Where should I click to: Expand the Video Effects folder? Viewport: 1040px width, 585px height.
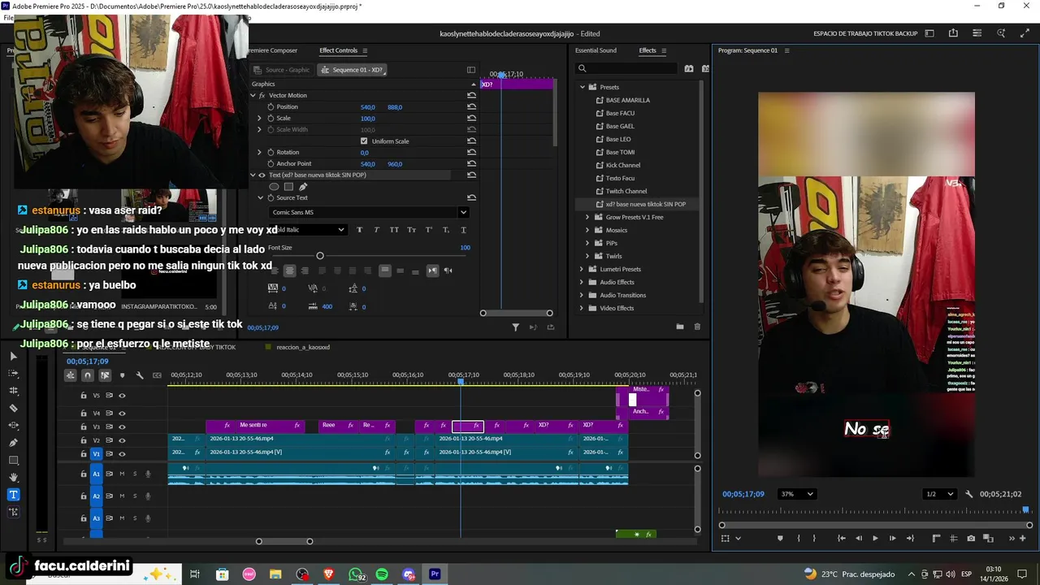(582, 308)
